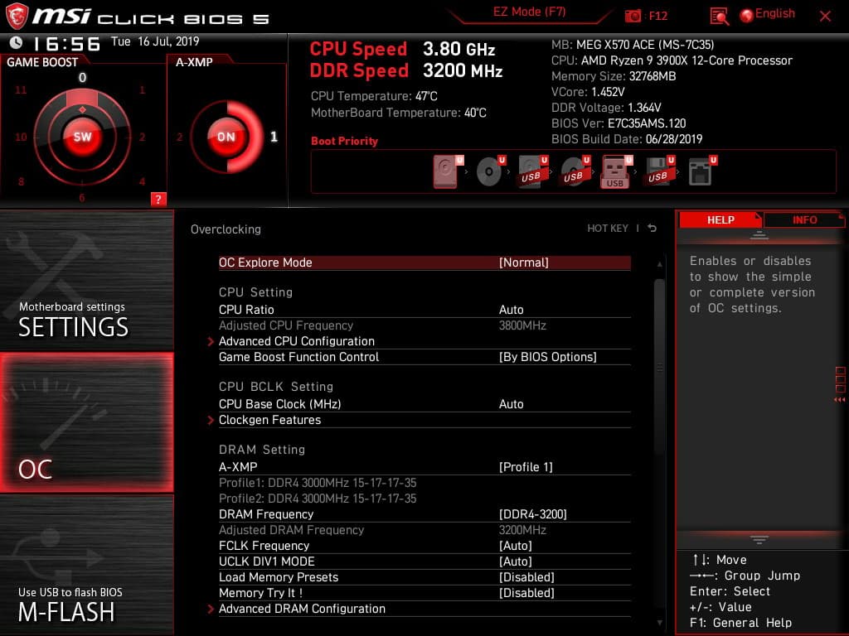
Task: Switch to the HELP tab
Action: (720, 219)
